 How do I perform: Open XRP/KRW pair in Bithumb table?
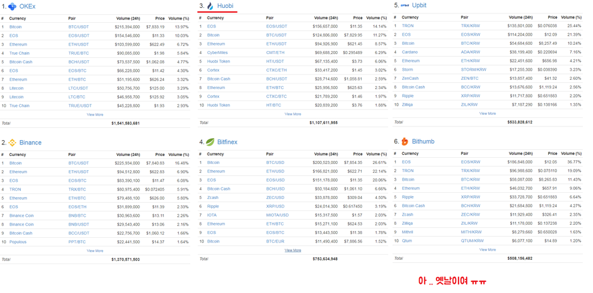point(470,197)
